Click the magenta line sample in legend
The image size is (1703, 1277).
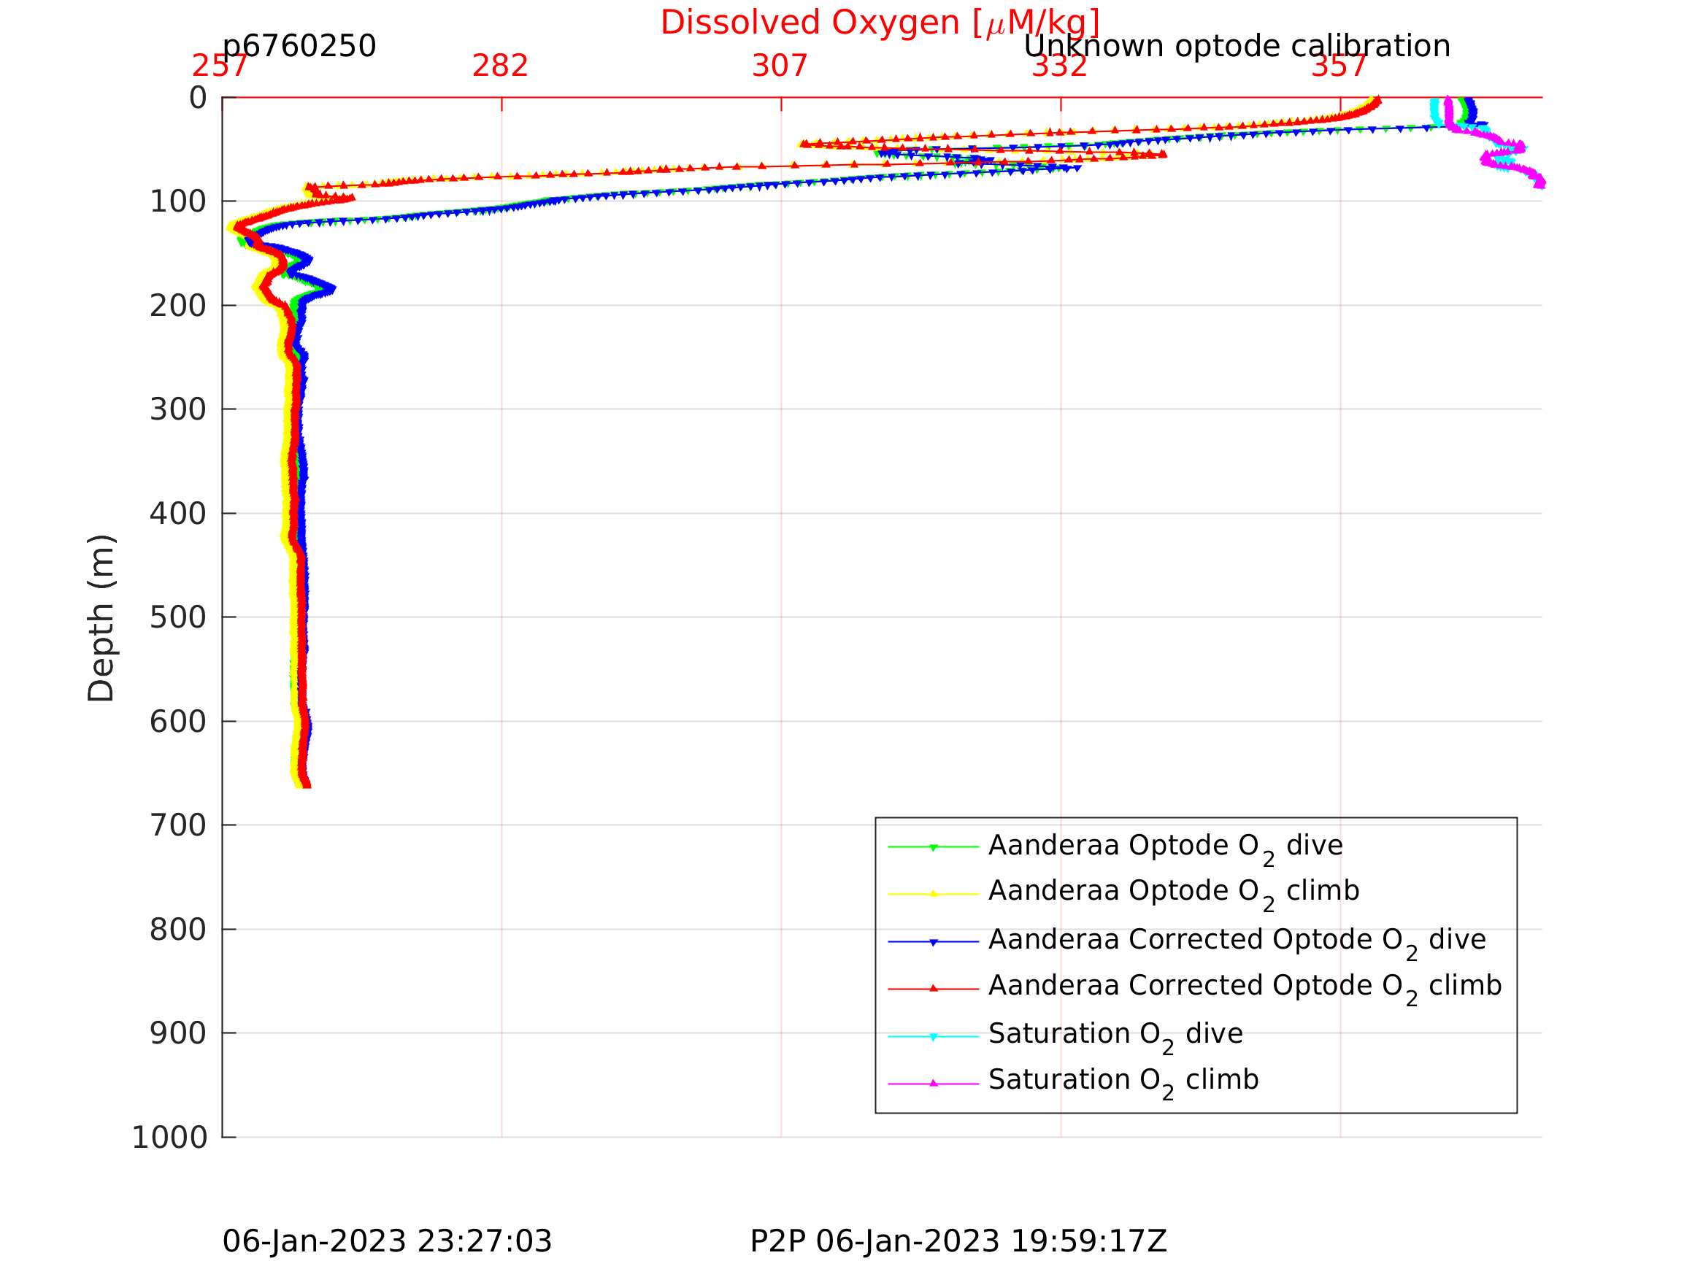tap(933, 1084)
